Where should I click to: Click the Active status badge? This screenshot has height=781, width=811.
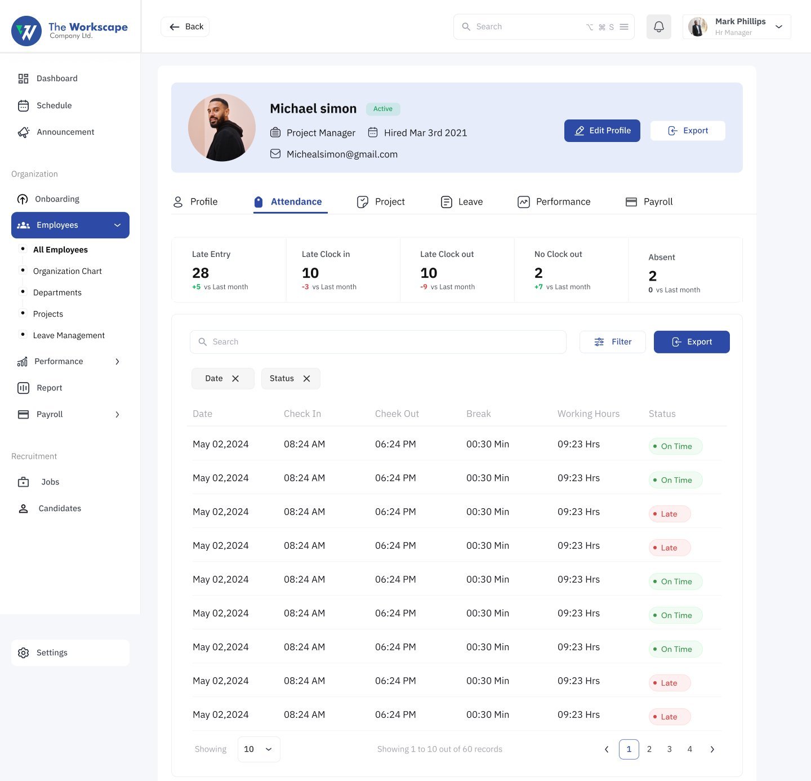point(383,109)
